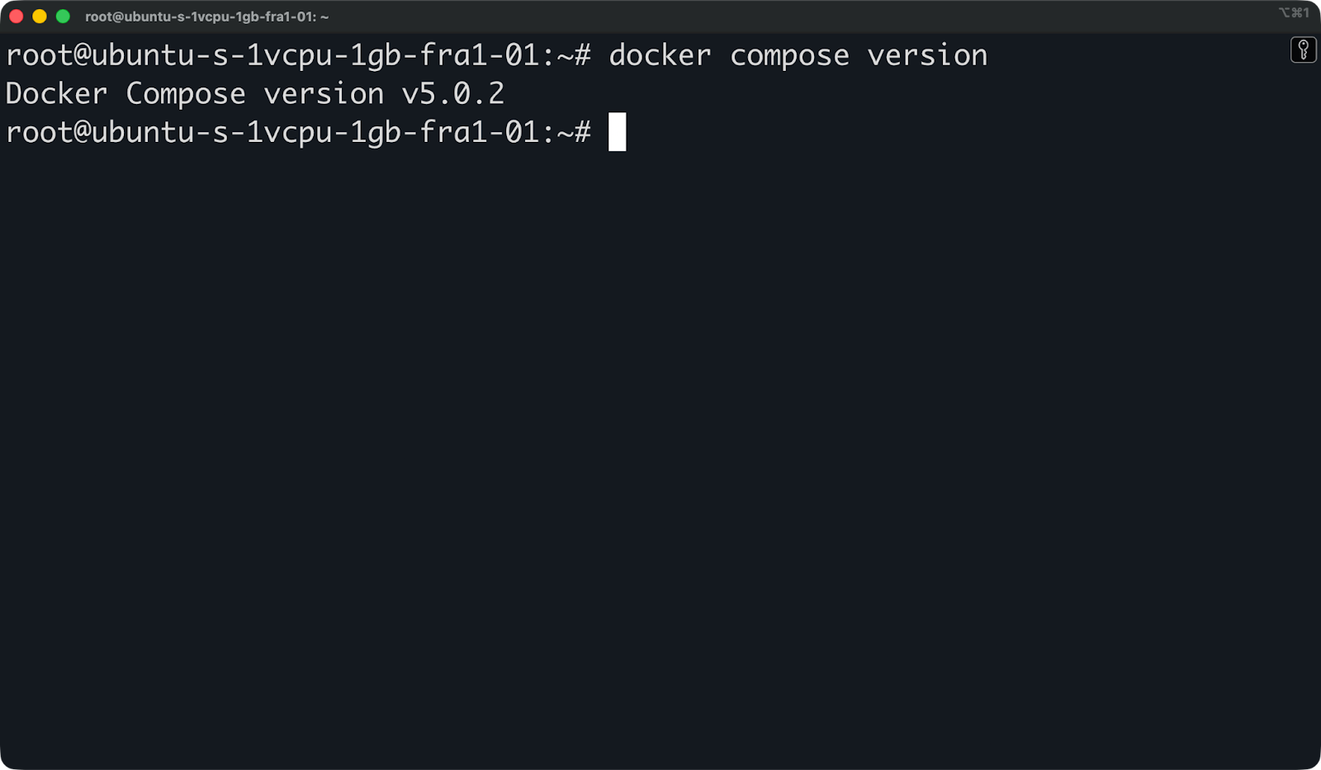Screen dimensions: 1321x770
Task: Click the word docker in the typed command
Action: coord(659,54)
